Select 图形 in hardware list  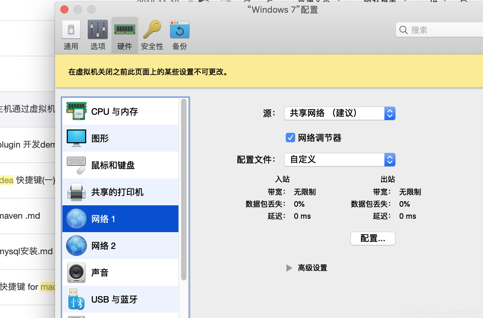click(x=120, y=138)
